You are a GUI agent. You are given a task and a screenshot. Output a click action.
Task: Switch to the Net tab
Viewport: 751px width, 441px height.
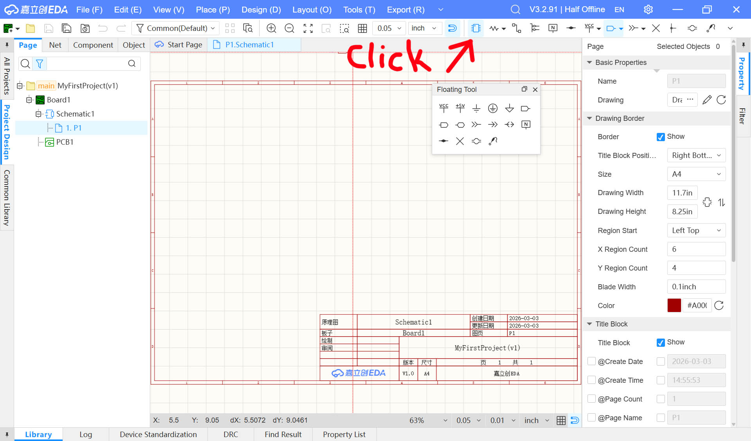pyautogui.click(x=55, y=45)
